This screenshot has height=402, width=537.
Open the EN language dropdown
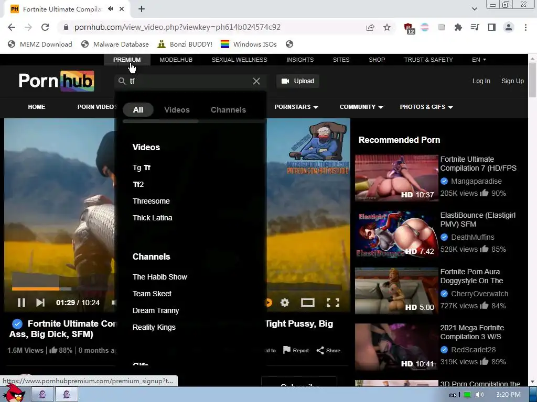pos(479,60)
